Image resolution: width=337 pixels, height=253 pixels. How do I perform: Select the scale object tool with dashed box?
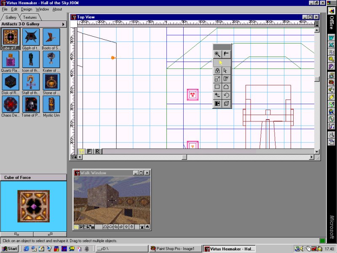(217, 79)
